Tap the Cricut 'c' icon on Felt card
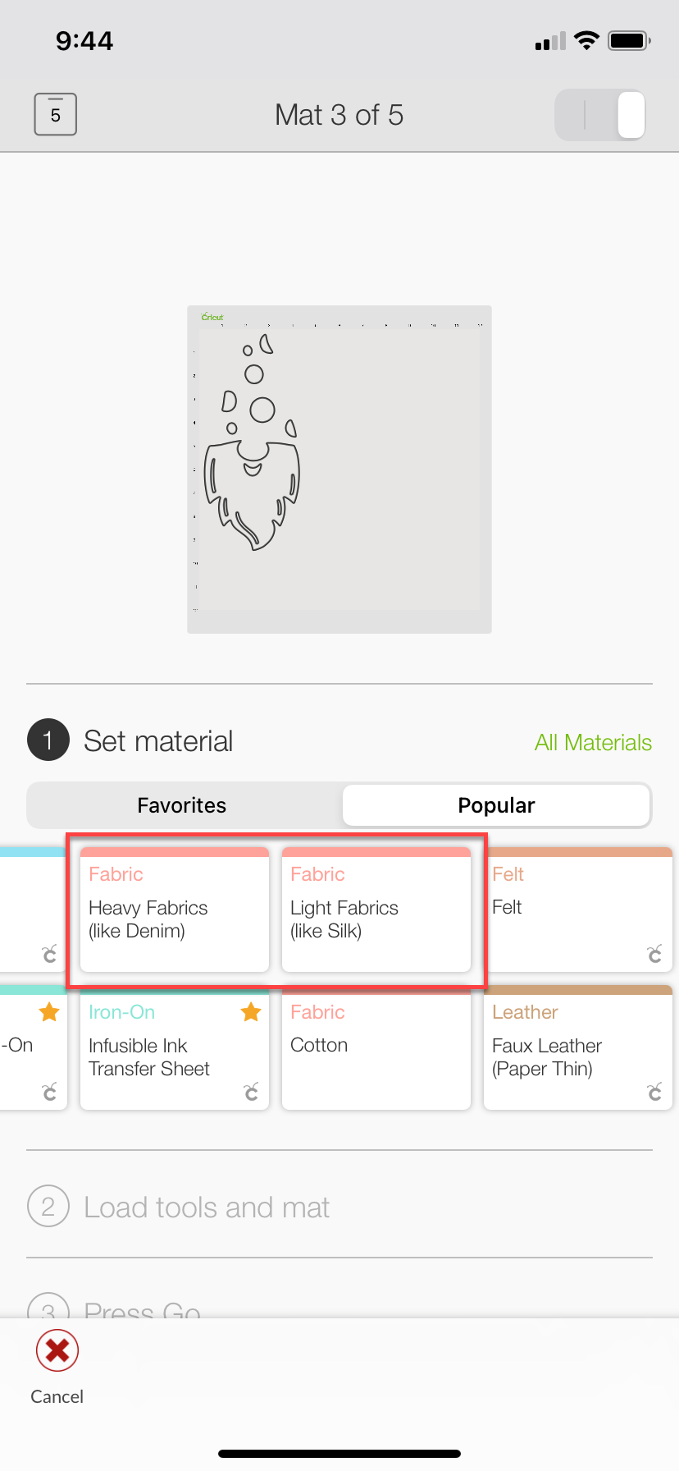 [654, 954]
